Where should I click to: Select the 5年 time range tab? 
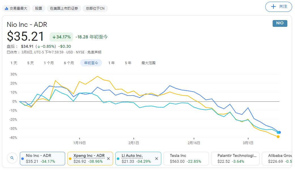click(128, 63)
